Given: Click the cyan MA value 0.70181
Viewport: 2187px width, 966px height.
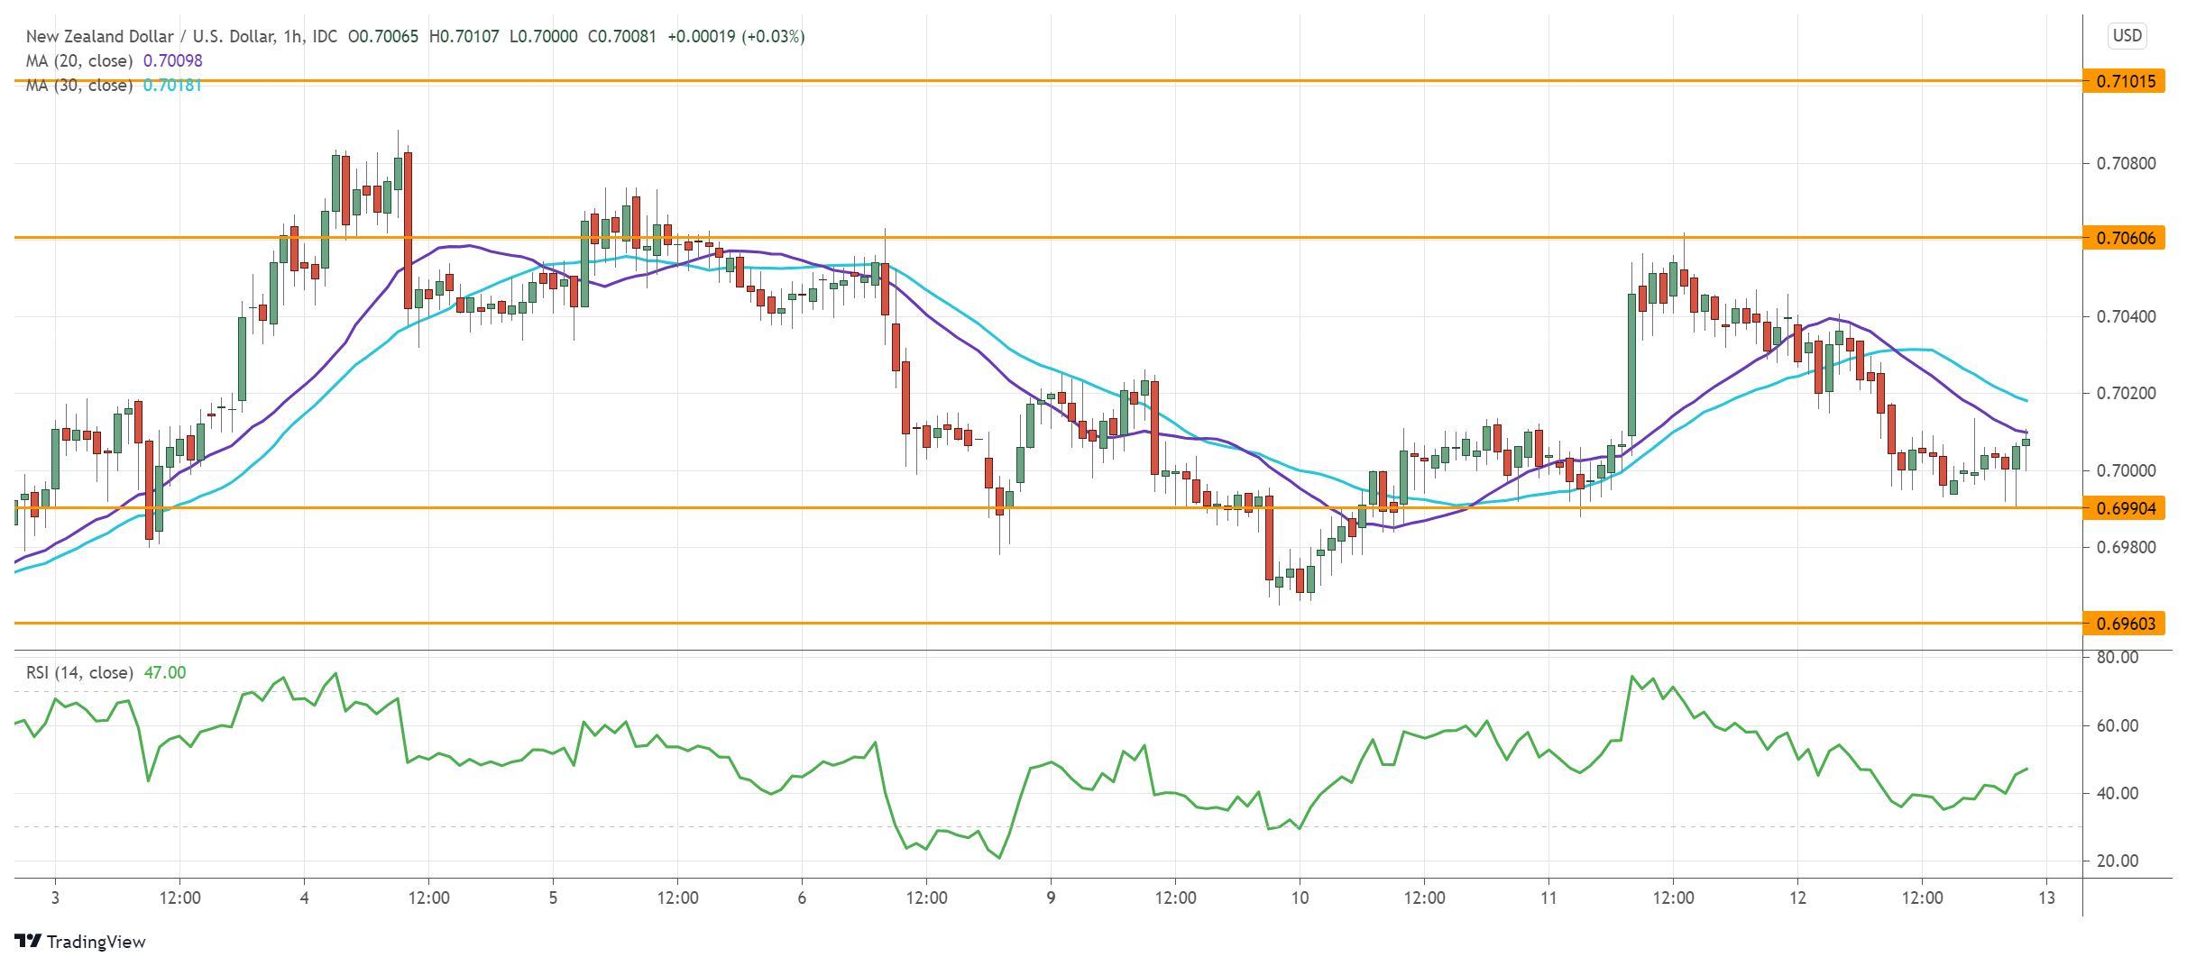Looking at the screenshot, I should [x=172, y=87].
